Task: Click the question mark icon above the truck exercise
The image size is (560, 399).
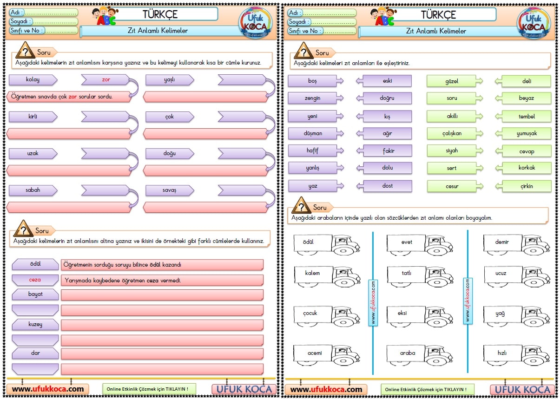Action: 302,205
